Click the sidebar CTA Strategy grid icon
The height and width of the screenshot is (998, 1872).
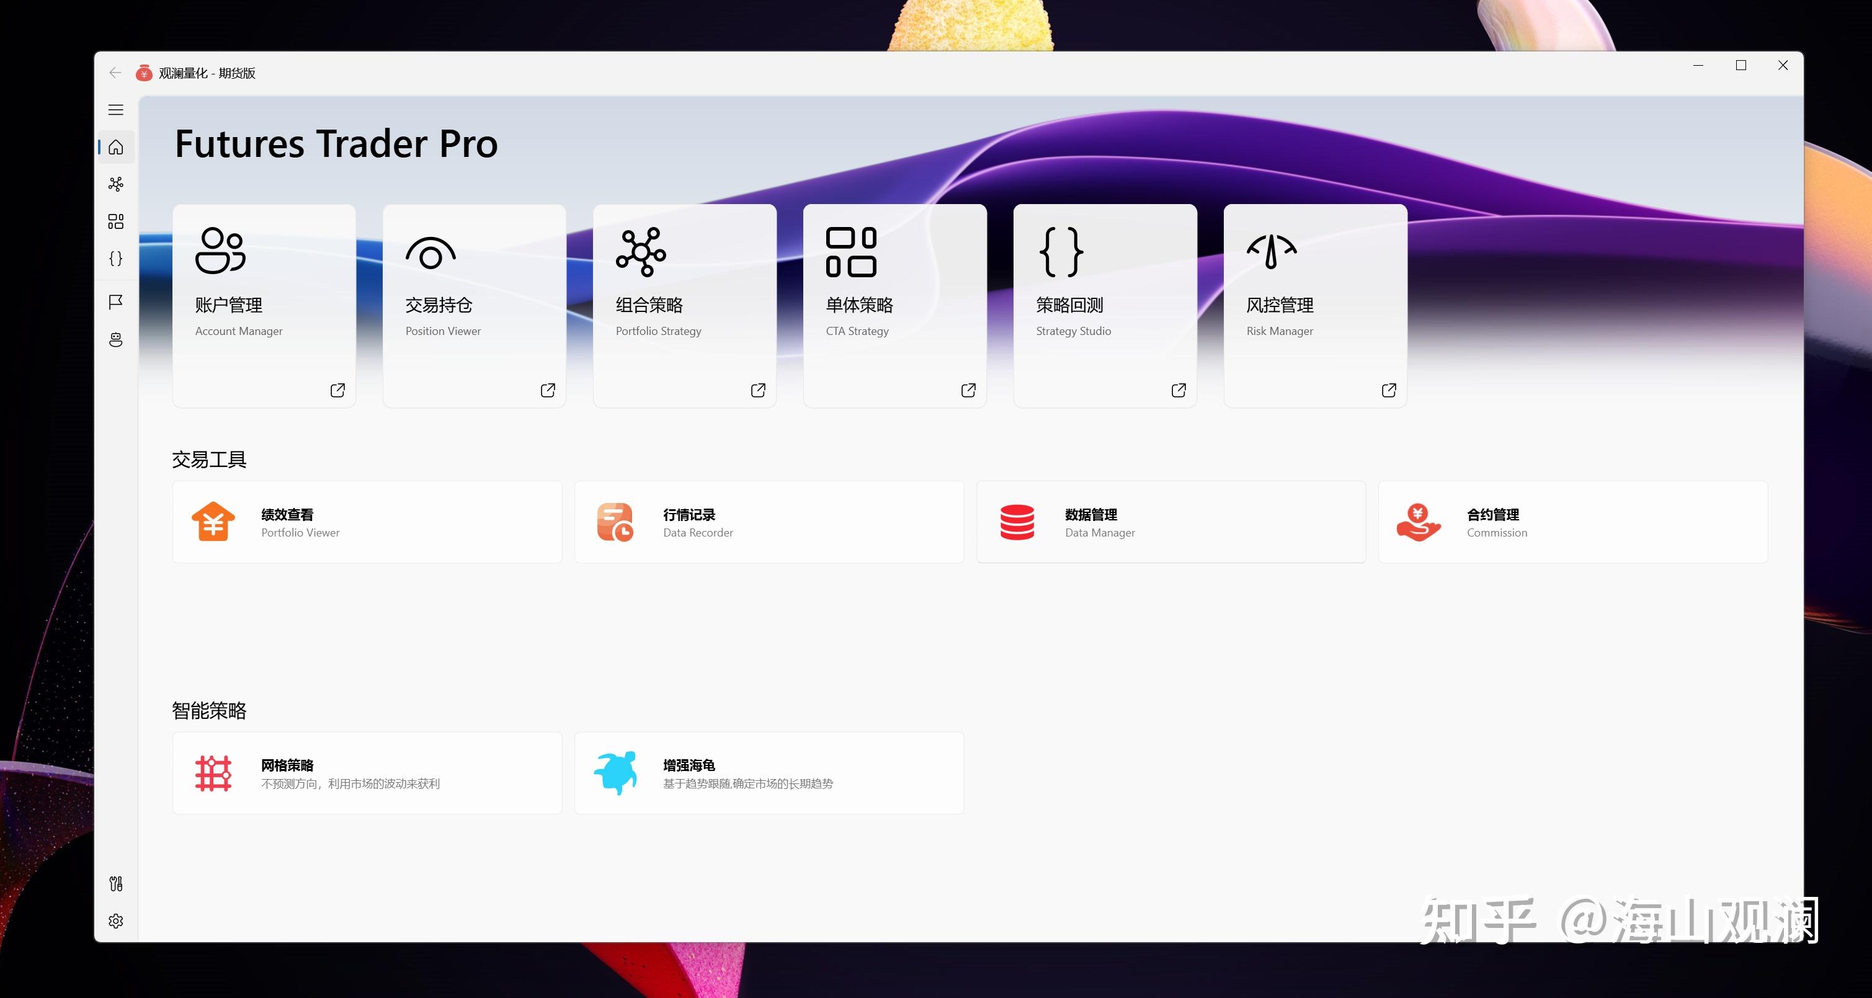(x=115, y=221)
